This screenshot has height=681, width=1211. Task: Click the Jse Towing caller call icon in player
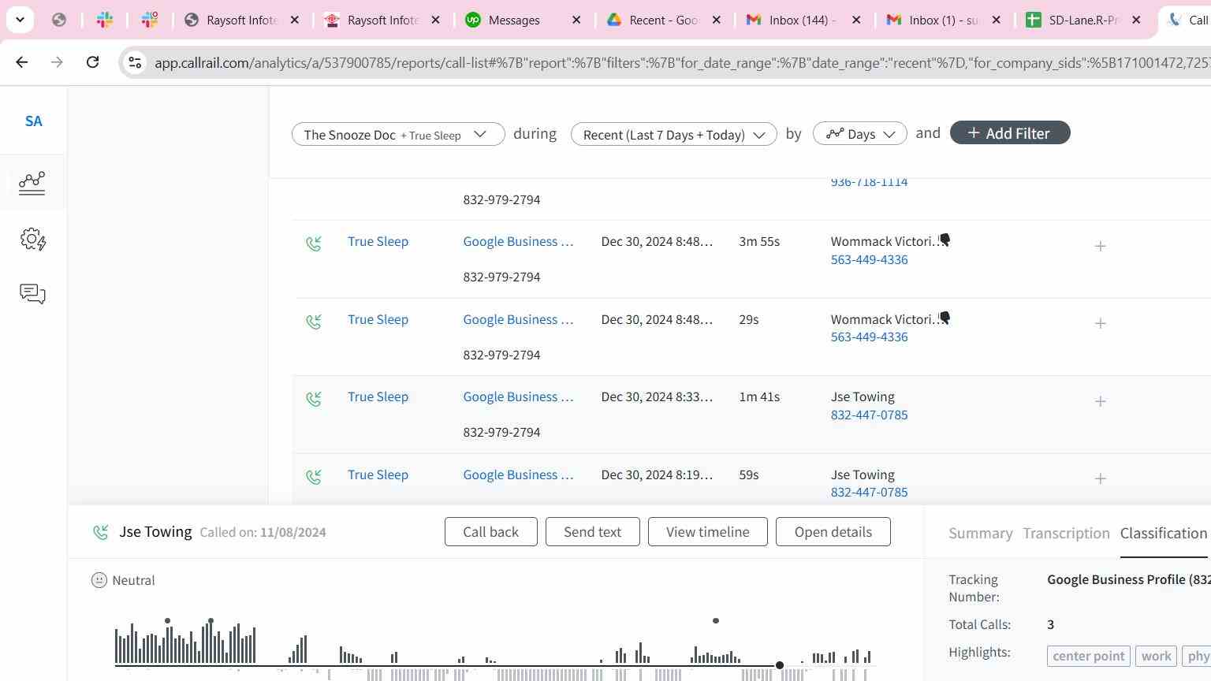pyautogui.click(x=101, y=533)
